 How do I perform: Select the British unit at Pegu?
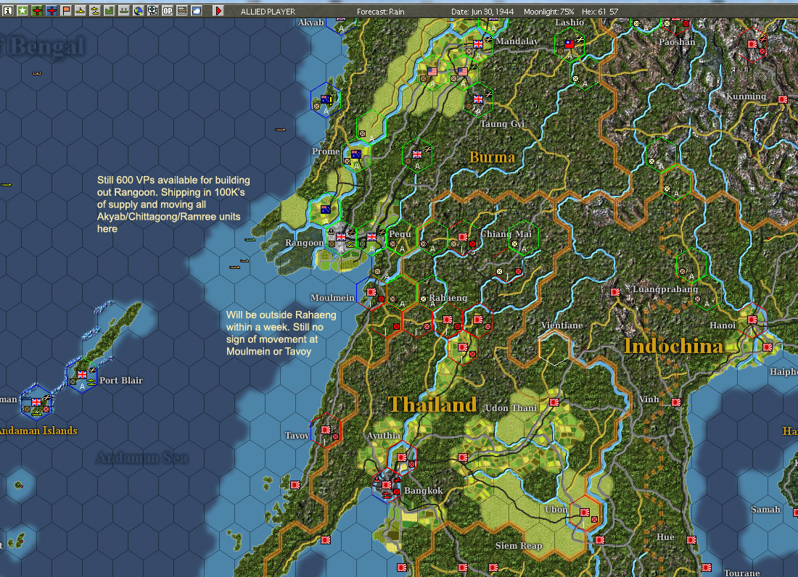point(371,237)
